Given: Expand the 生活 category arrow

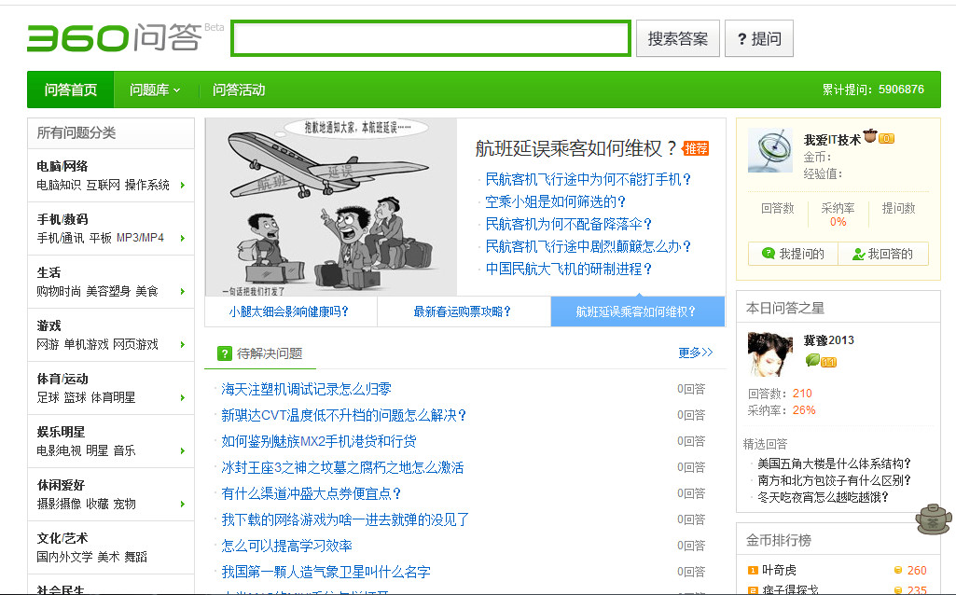Looking at the screenshot, I should tap(182, 291).
